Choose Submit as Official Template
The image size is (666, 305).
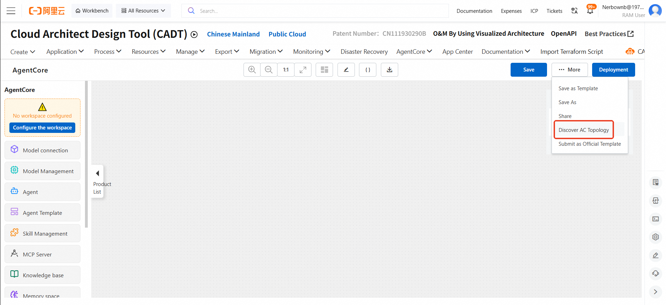590,144
